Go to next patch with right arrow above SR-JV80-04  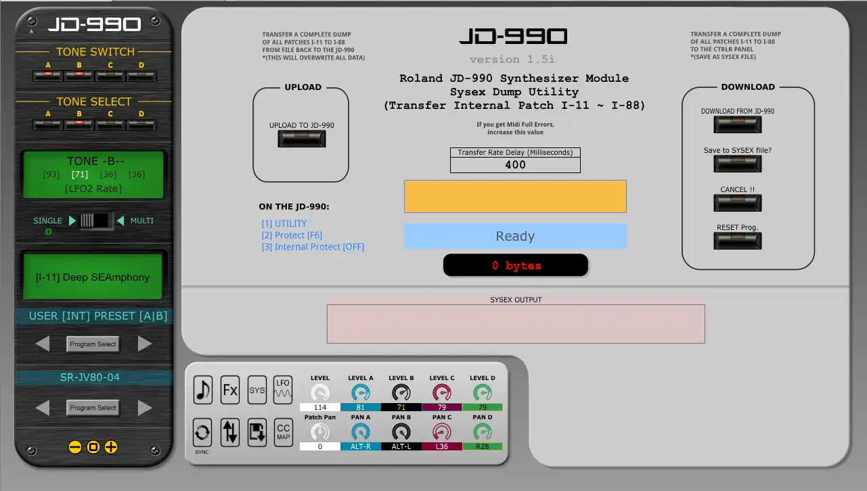coord(145,344)
